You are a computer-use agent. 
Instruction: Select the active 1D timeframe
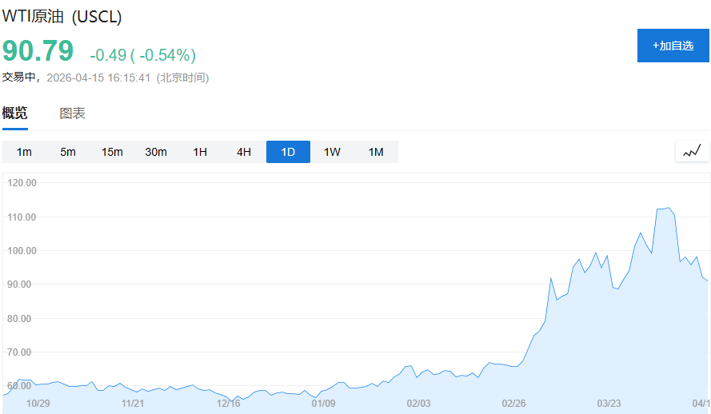click(x=288, y=152)
